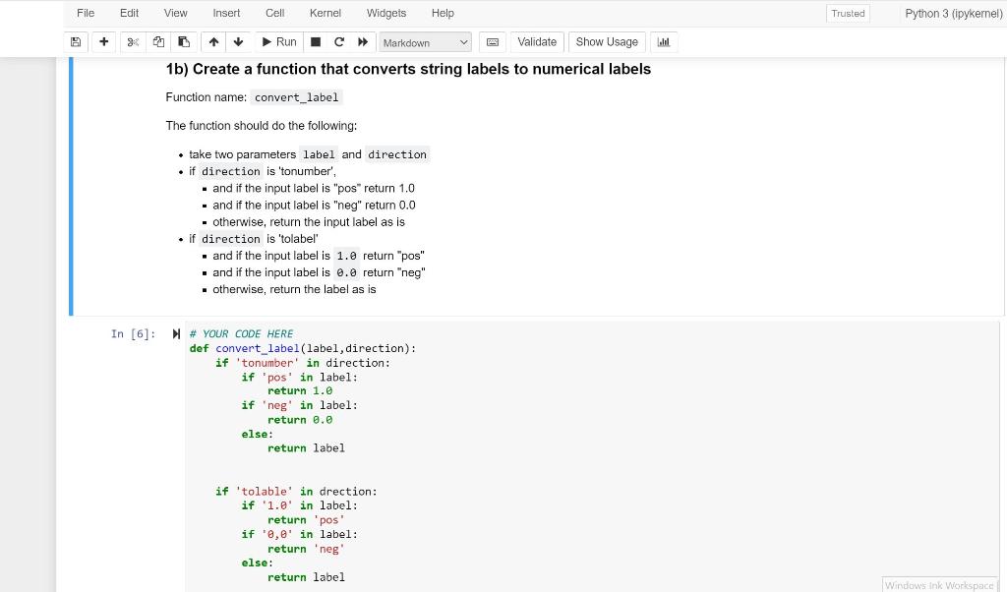Open the Cell menu
This screenshot has width=1007, height=592.
275,13
